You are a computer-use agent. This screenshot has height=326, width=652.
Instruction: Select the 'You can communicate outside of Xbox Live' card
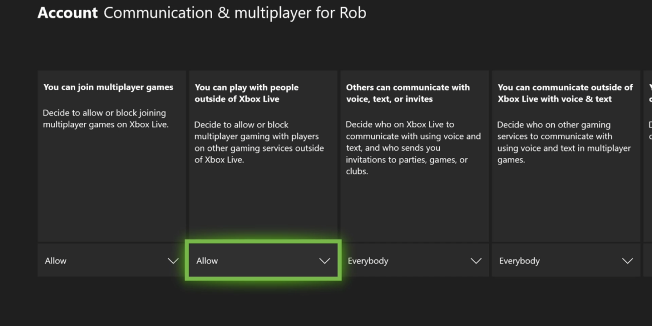[x=566, y=156]
